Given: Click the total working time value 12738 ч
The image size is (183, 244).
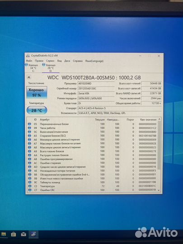Looking at the screenshot, I should [151, 103].
